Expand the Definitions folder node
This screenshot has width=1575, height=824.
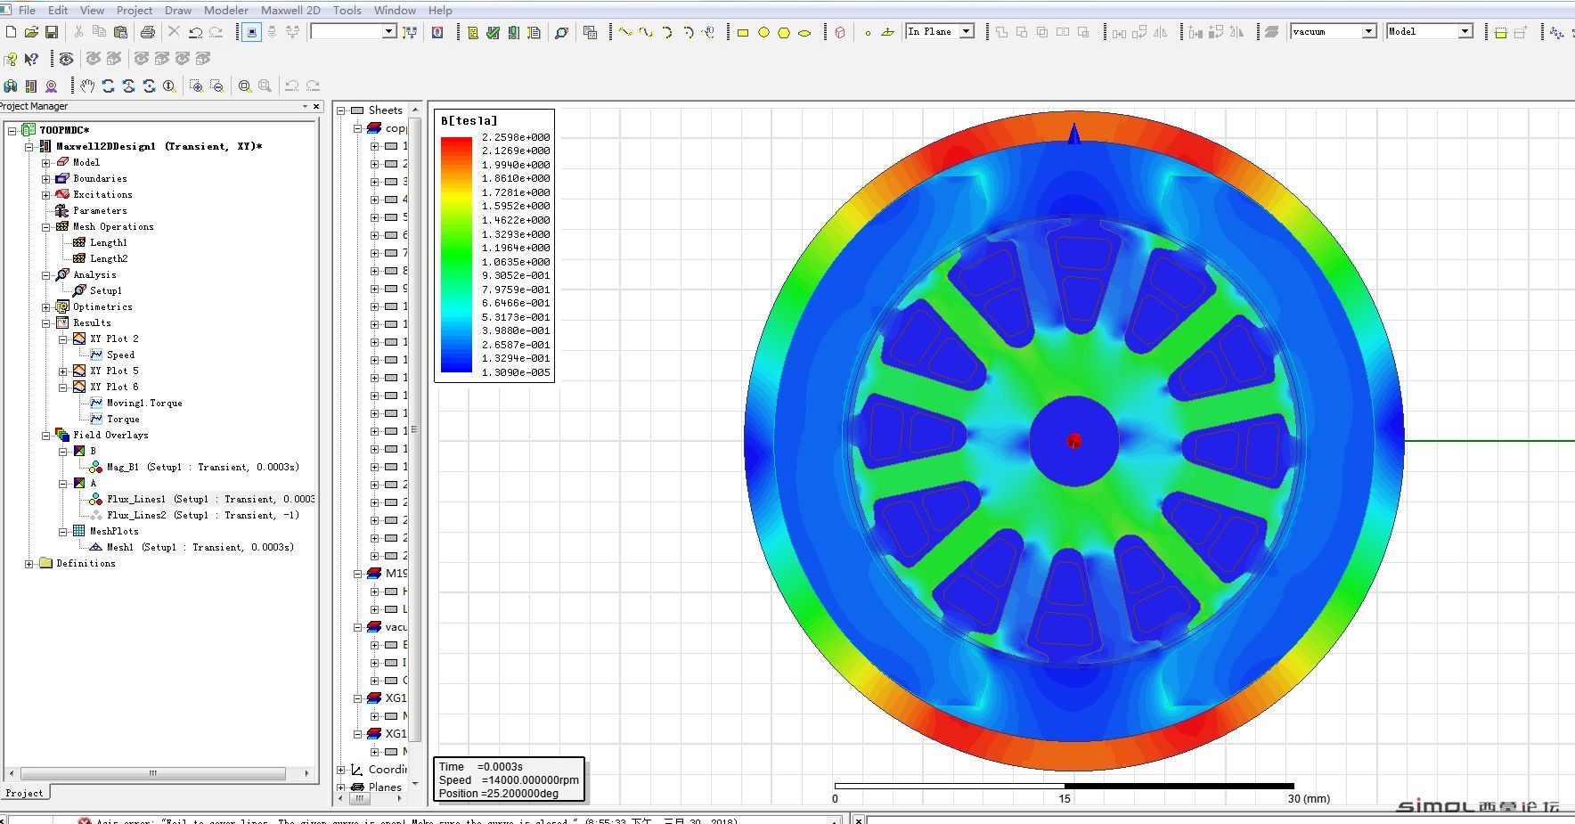[29, 563]
